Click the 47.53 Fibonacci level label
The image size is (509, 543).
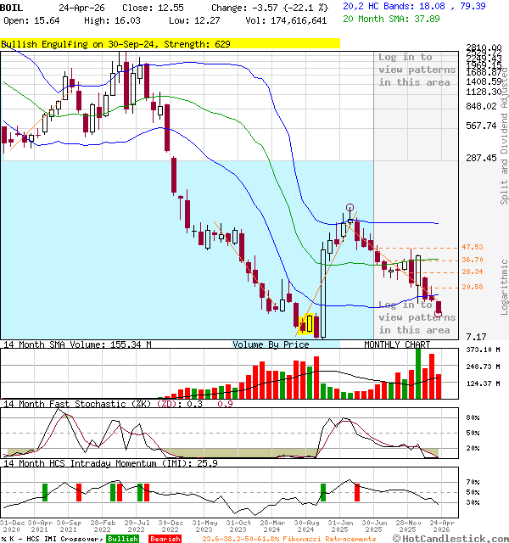[473, 247]
